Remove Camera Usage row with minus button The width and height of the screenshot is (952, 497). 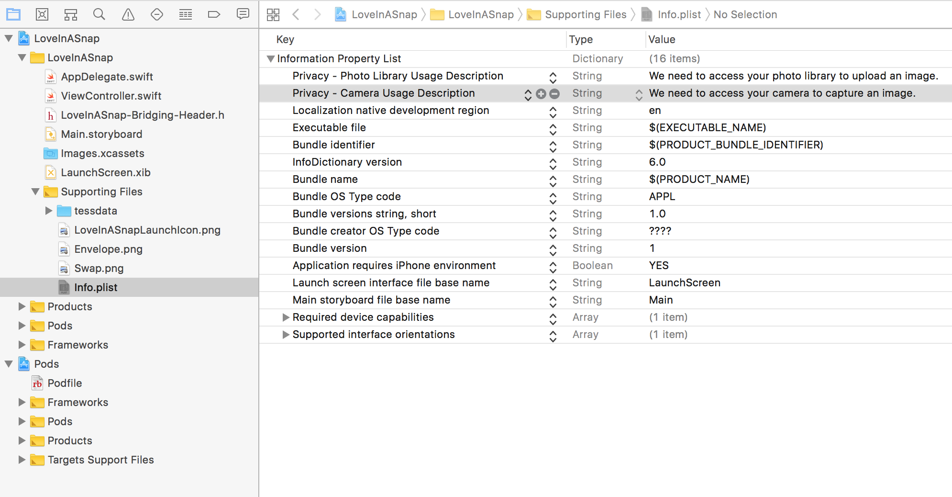point(554,94)
